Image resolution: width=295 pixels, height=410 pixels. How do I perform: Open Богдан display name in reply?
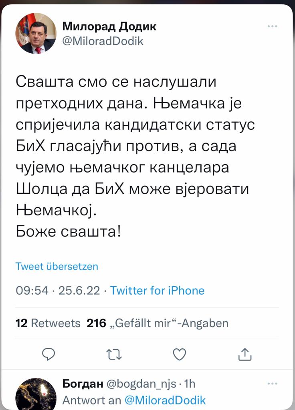(x=82, y=384)
